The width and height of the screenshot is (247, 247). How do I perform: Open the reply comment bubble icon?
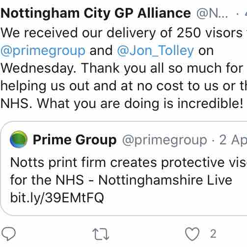pyautogui.click(x=8, y=234)
